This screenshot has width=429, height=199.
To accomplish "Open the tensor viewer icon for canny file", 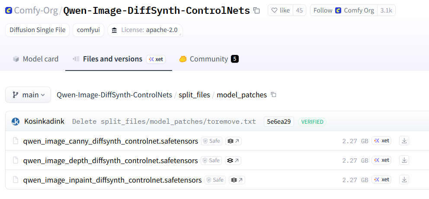I will [x=234, y=141].
